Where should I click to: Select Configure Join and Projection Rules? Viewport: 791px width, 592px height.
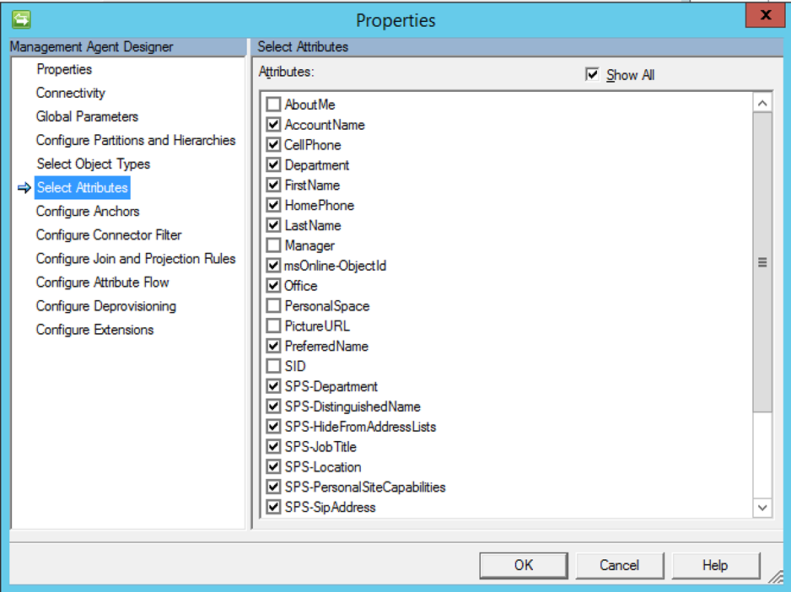[136, 259]
